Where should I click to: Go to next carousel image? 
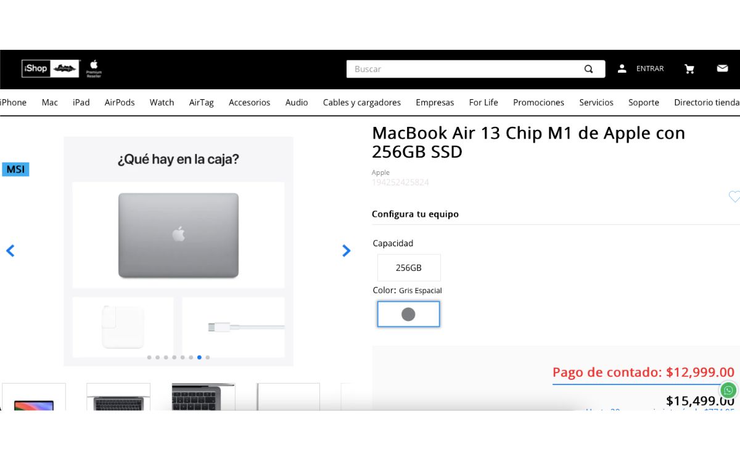pyautogui.click(x=346, y=251)
